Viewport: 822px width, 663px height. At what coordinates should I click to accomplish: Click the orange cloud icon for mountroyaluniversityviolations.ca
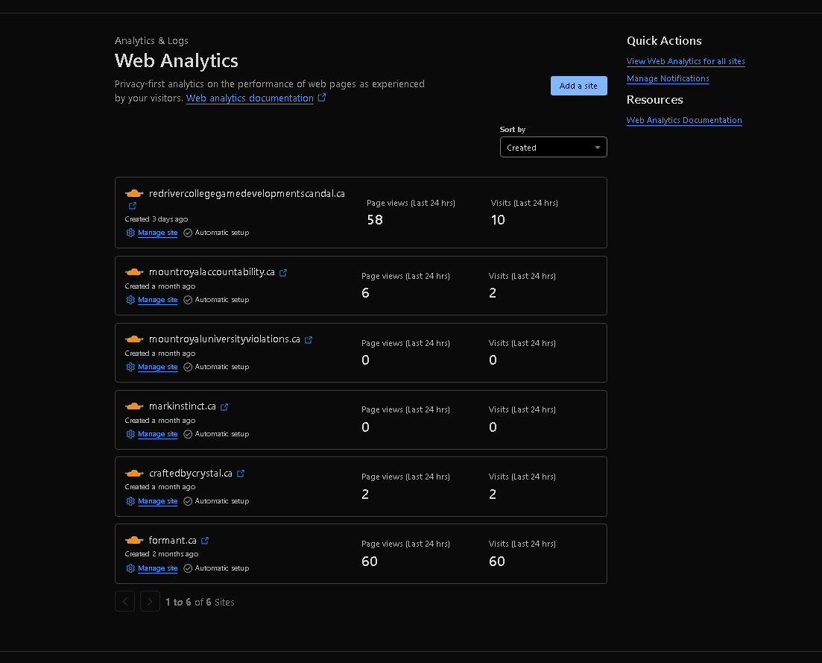134,339
